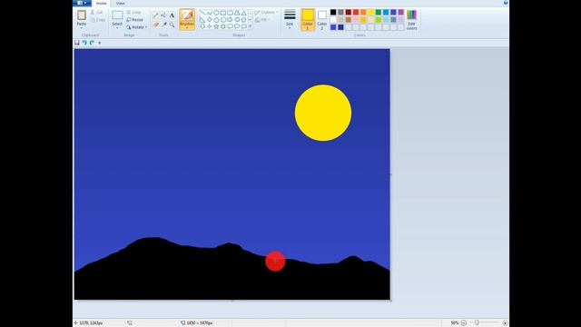This screenshot has height=327, width=581.
Task: Click the zoom slider handle
Action: (x=477, y=323)
